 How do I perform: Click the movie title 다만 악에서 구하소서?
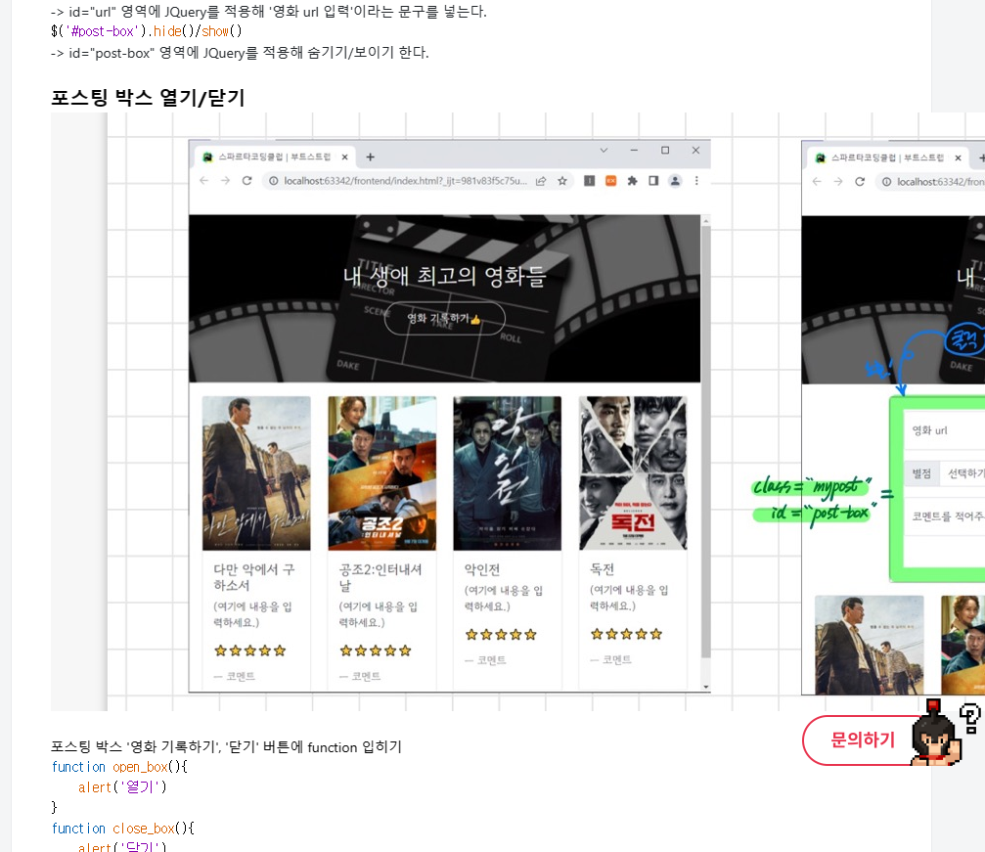[x=253, y=577]
